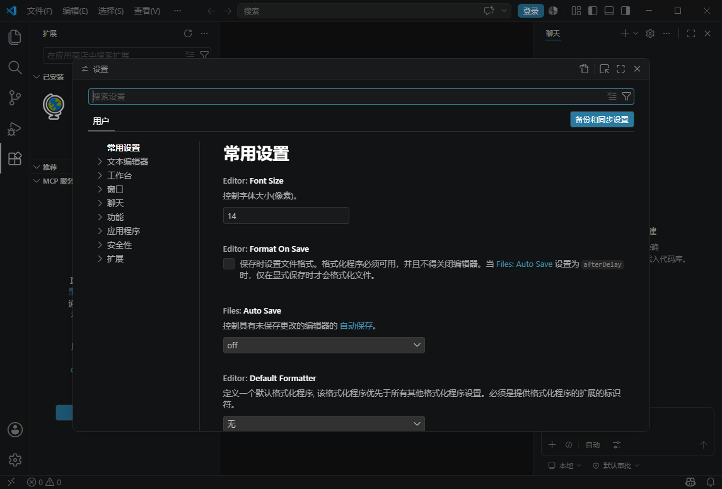Viewport: 722px width, 489px height.
Task: Enable Format On Save checkbox
Action: [229, 264]
